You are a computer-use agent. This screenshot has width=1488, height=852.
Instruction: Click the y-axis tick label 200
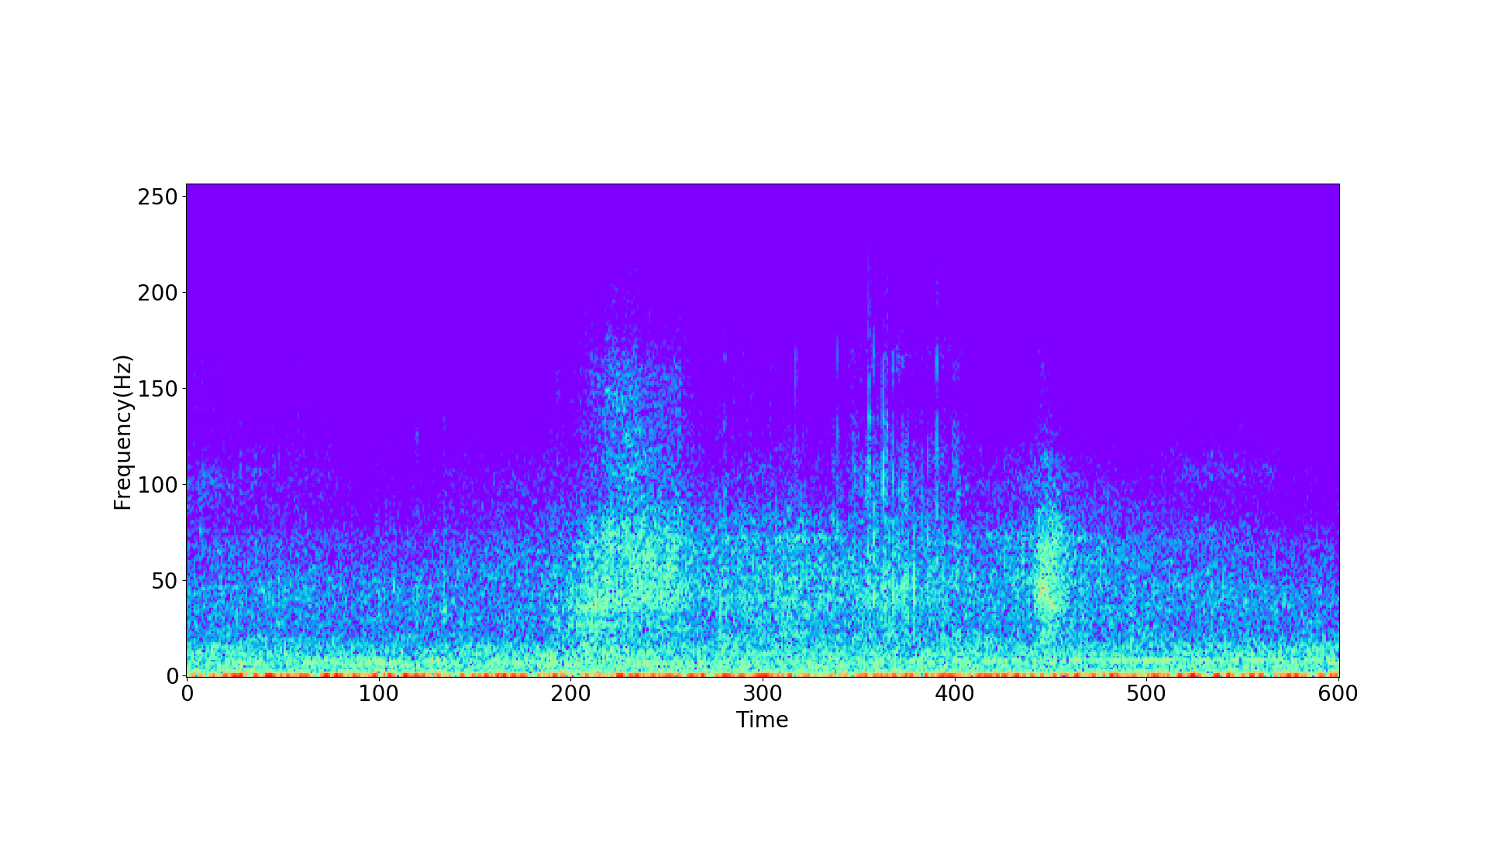click(158, 293)
